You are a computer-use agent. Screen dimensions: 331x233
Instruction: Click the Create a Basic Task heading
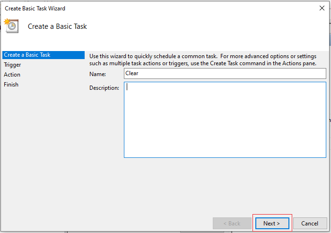tap(57, 26)
